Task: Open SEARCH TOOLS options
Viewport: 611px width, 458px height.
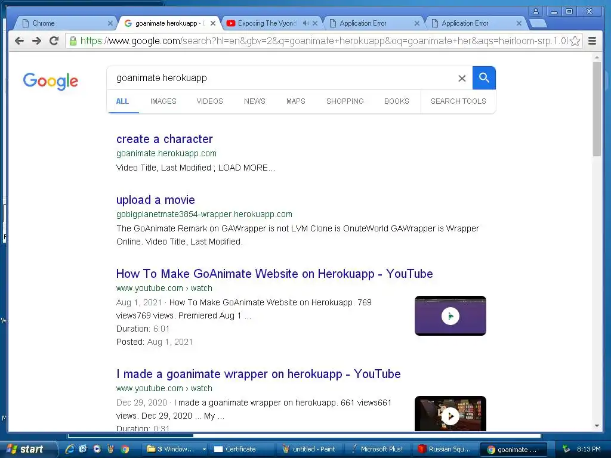Action: (x=458, y=101)
